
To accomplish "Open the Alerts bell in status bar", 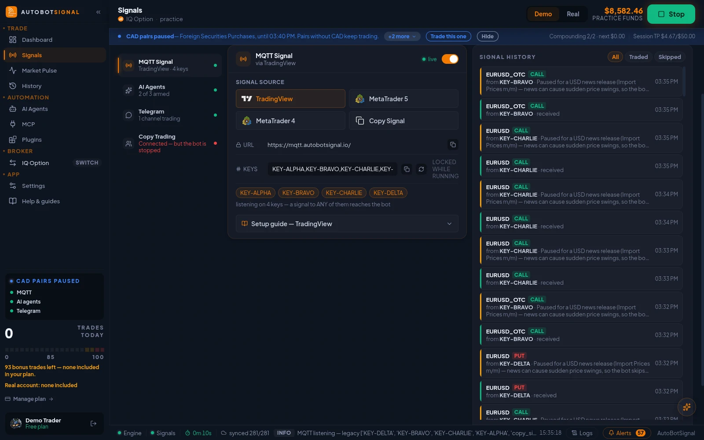I will pos(627,433).
